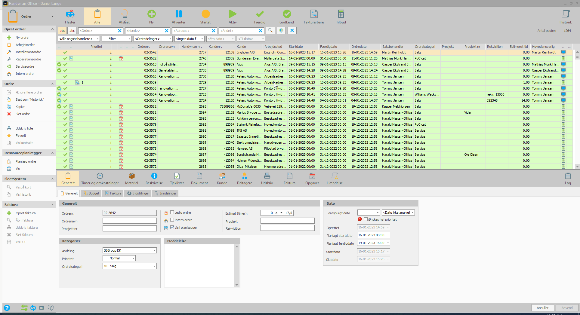Image resolution: width=580 pixels, height=315 pixels.
Task: Select the Alle orders tab
Action: point(97,17)
